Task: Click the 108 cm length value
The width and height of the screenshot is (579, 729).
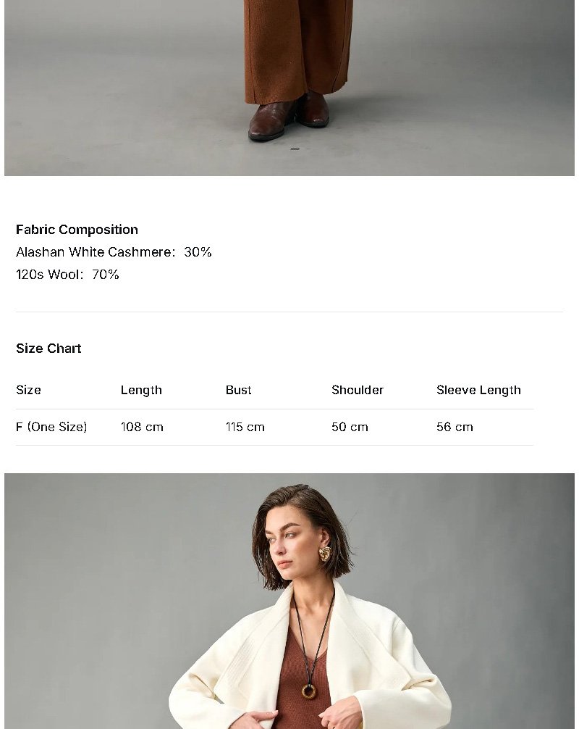Action: point(142,427)
